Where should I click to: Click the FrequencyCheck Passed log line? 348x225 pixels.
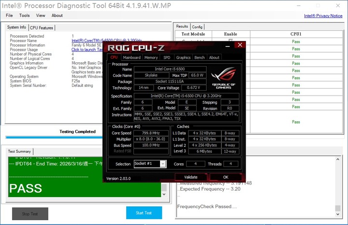click(207, 207)
